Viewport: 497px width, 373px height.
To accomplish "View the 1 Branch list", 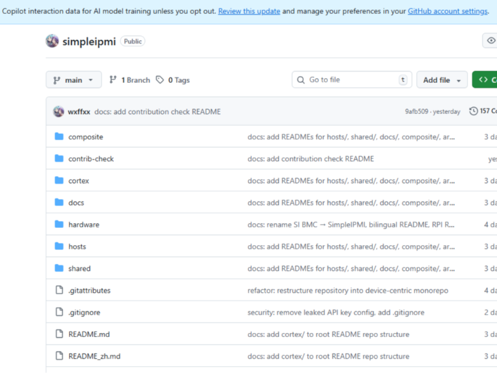I will coord(130,80).
